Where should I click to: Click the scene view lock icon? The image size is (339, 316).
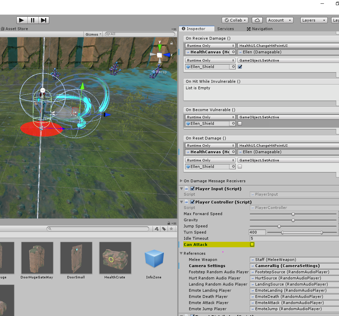click(x=171, y=43)
